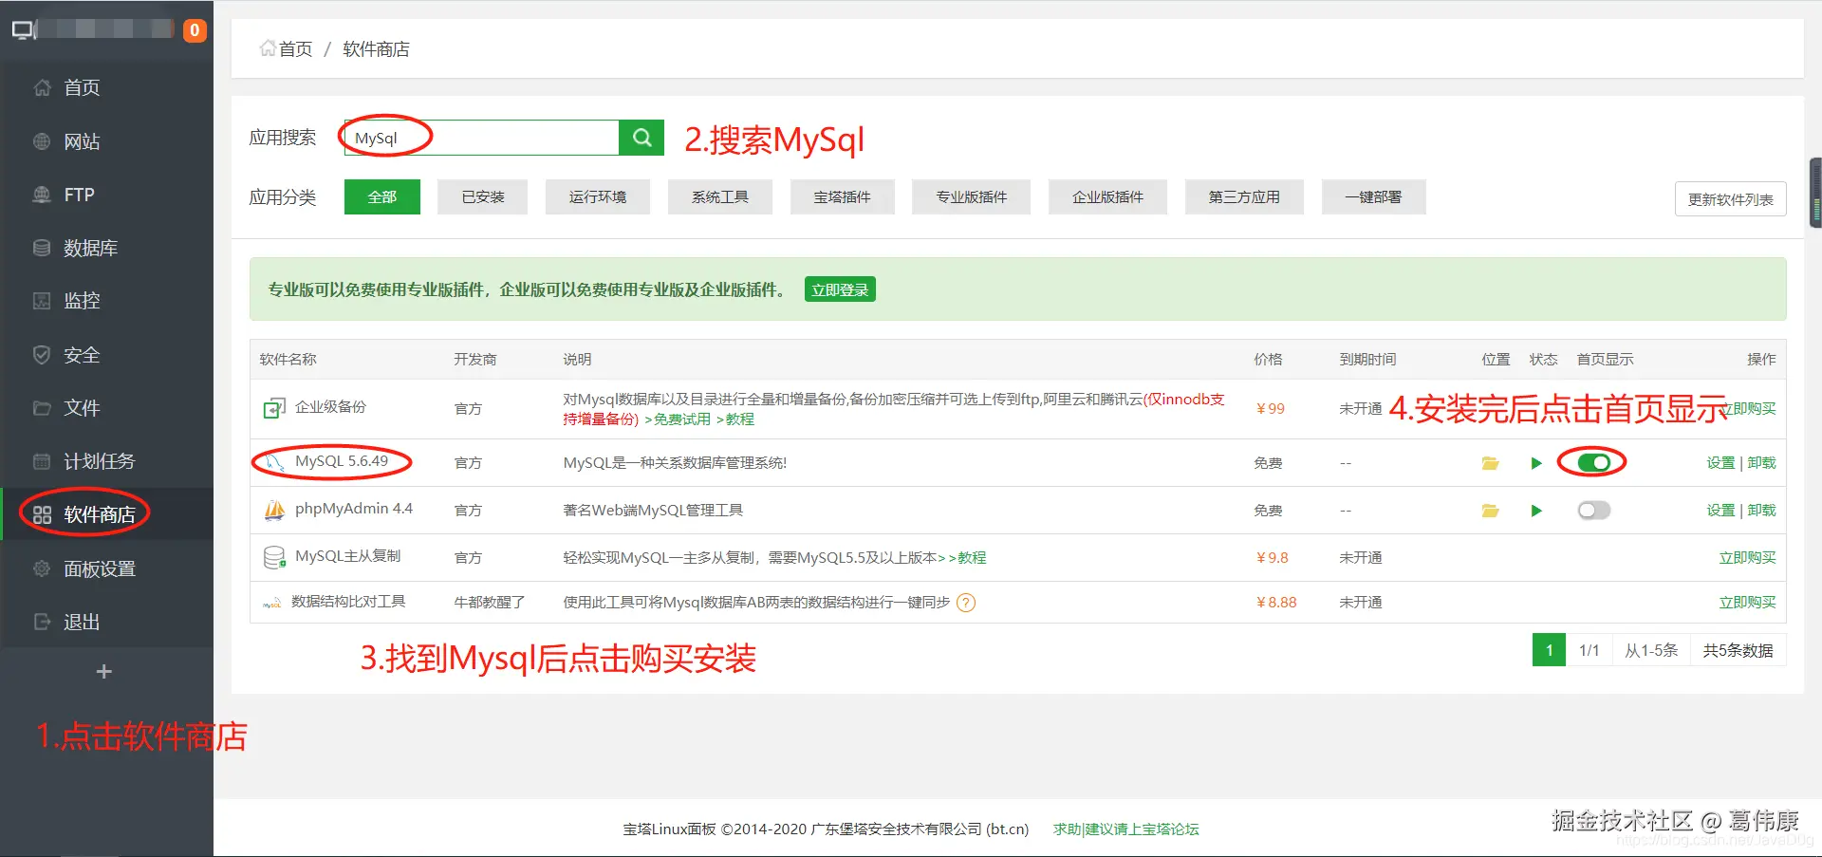Select the 第三方应用 category tab
This screenshot has width=1822, height=857.
point(1244,197)
